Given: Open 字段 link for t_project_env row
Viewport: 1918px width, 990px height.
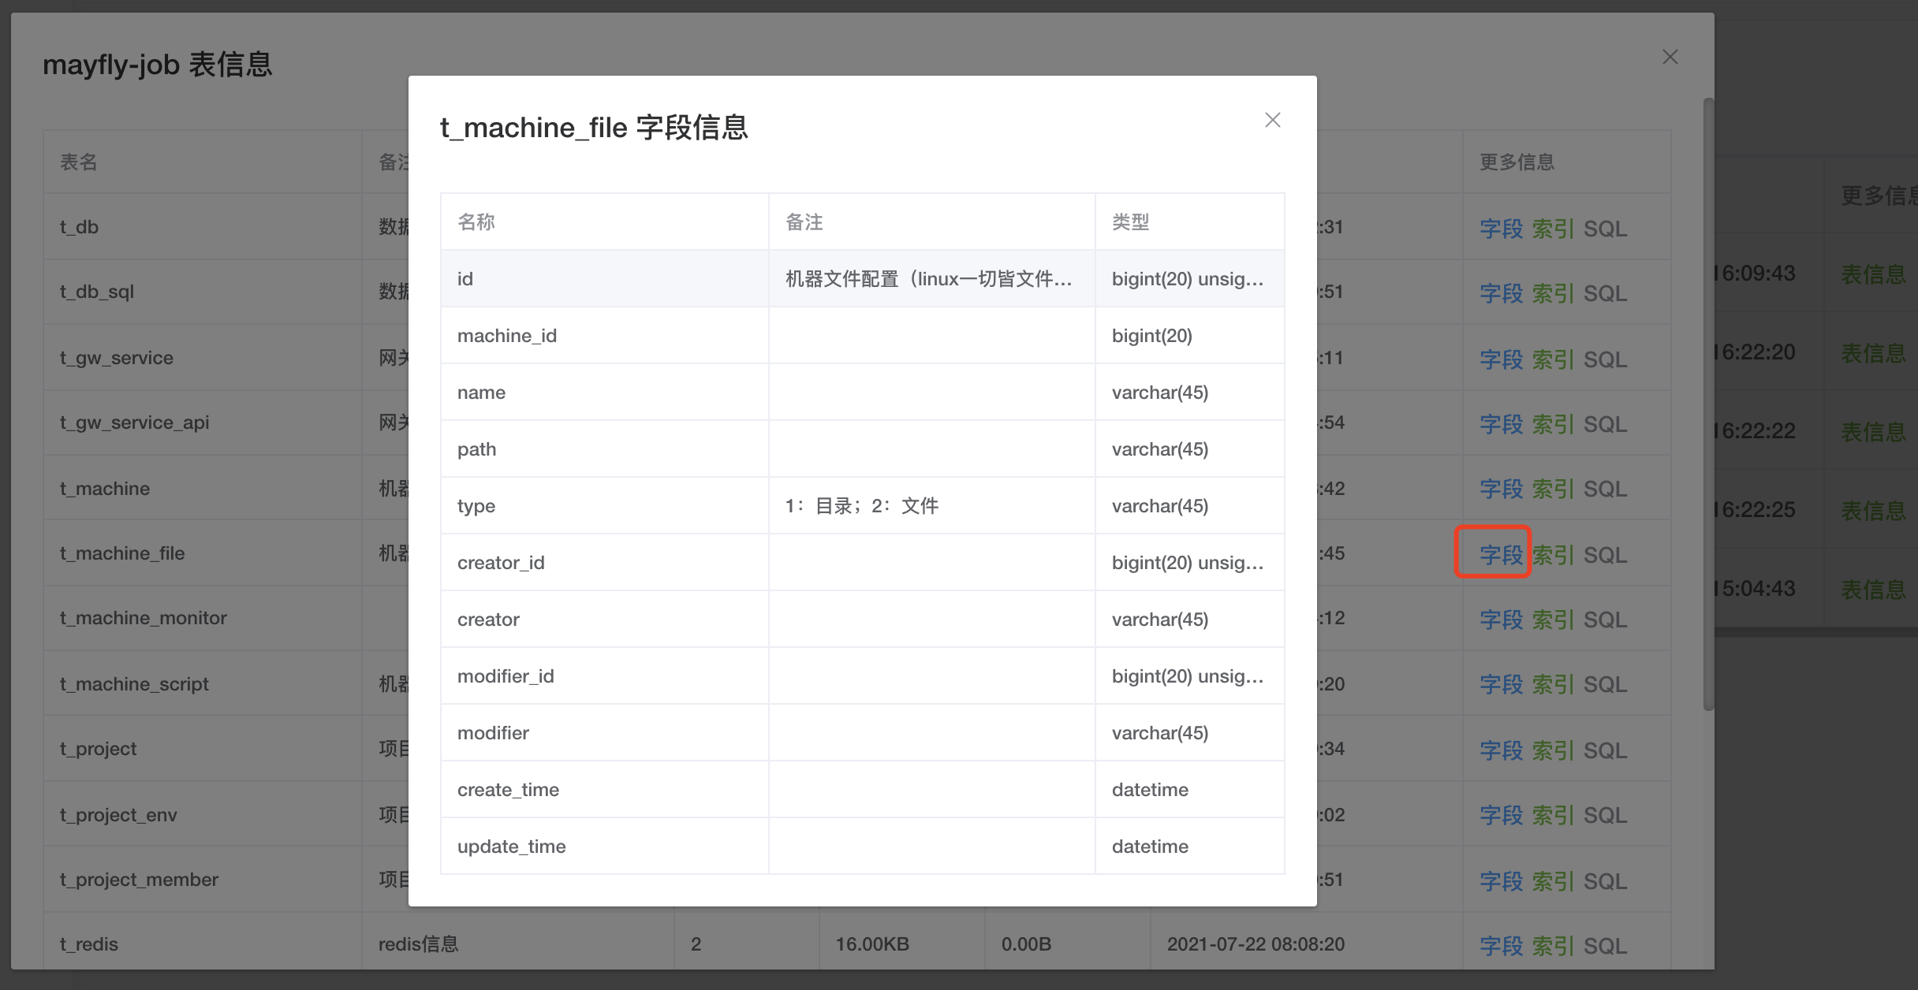Looking at the screenshot, I should coord(1501,815).
